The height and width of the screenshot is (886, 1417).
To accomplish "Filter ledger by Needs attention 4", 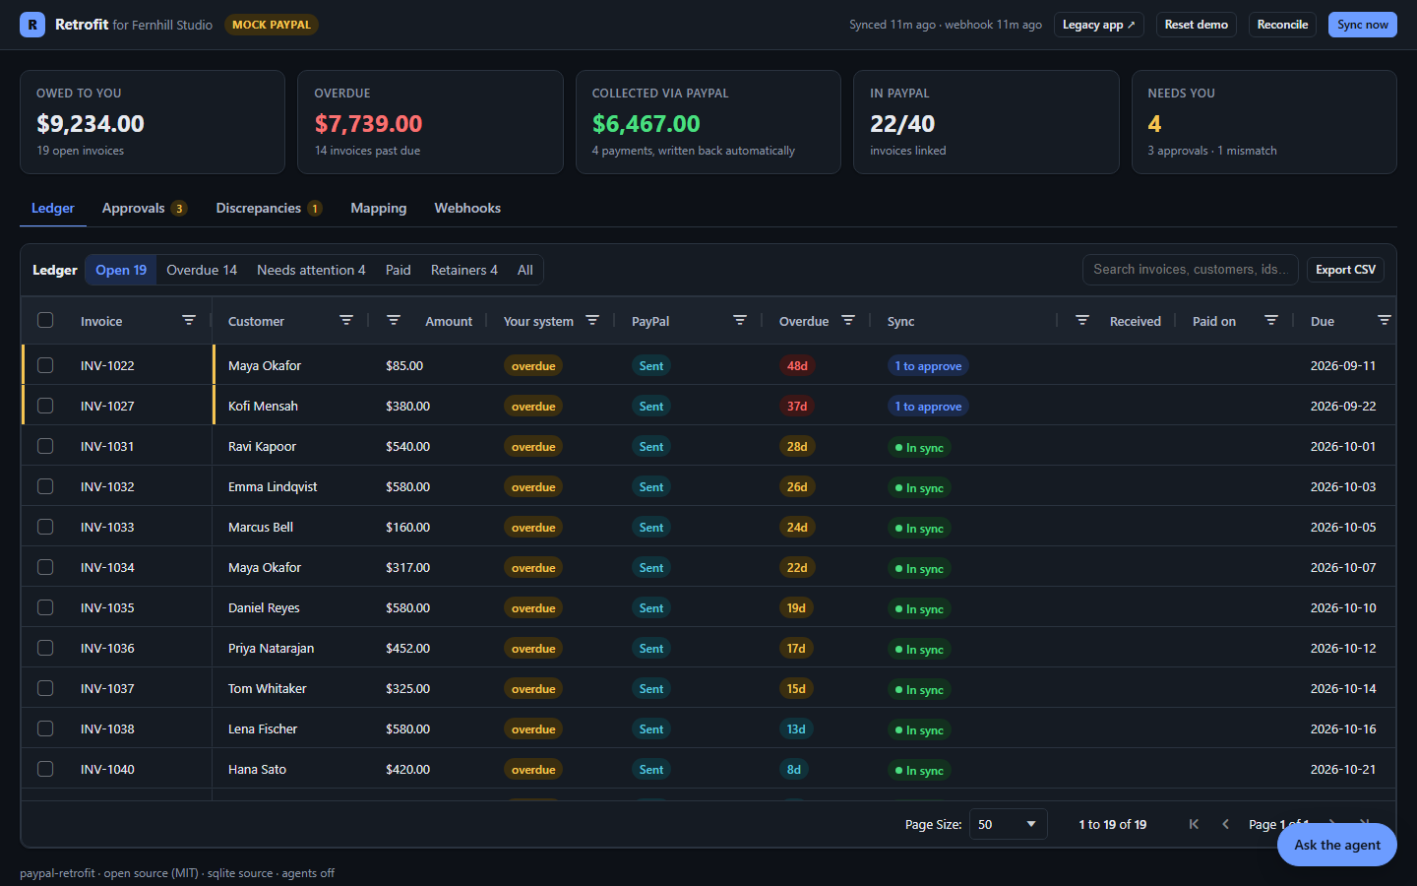I will click(311, 270).
